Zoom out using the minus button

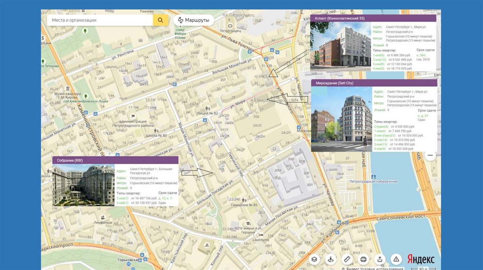(x=430, y=156)
